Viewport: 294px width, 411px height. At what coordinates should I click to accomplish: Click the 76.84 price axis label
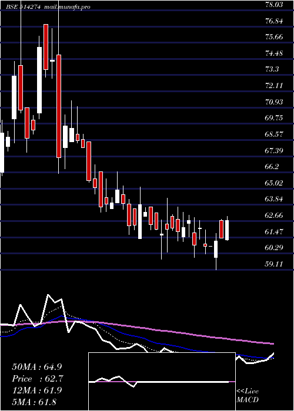[274, 21]
